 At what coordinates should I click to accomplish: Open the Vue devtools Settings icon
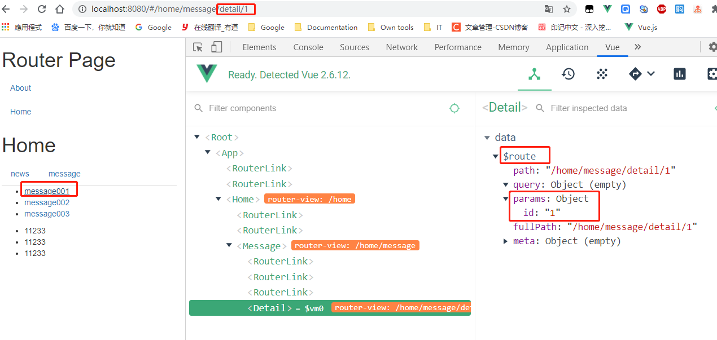pyautogui.click(x=712, y=74)
